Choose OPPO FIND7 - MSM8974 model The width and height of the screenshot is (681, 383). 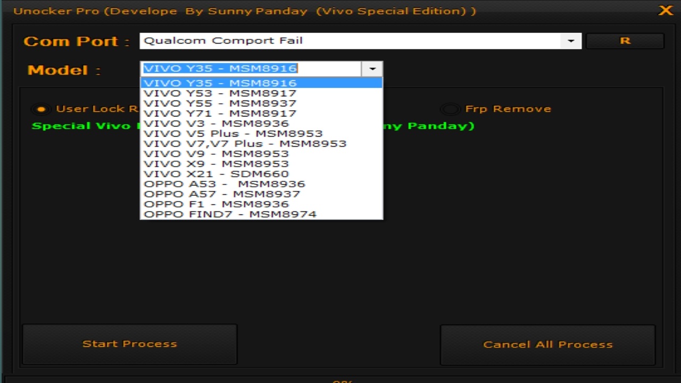(261, 214)
